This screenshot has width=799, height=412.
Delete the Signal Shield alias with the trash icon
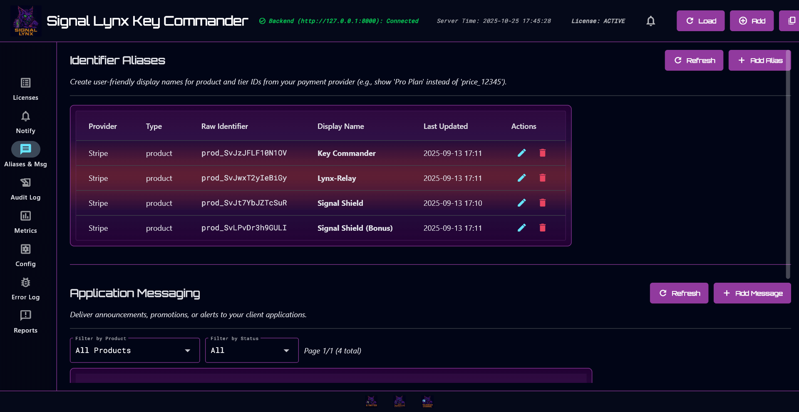(x=542, y=203)
